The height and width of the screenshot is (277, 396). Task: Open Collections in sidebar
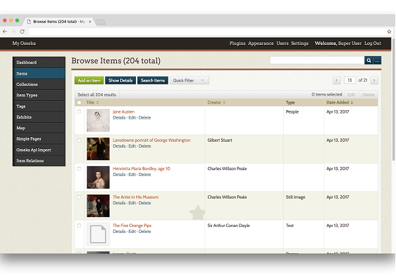click(39, 84)
